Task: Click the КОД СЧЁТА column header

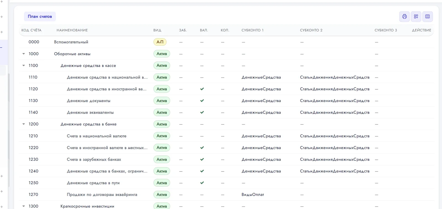Action: click(x=31, y=30)
